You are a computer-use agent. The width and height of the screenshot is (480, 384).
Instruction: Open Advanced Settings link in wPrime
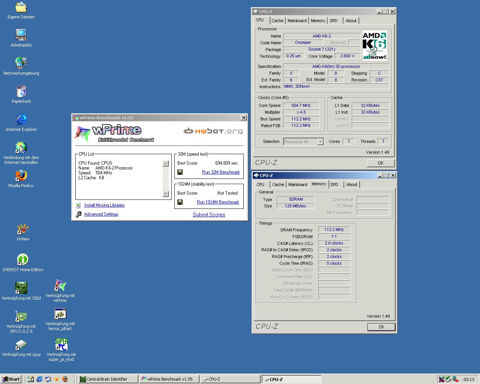point(101,214)
